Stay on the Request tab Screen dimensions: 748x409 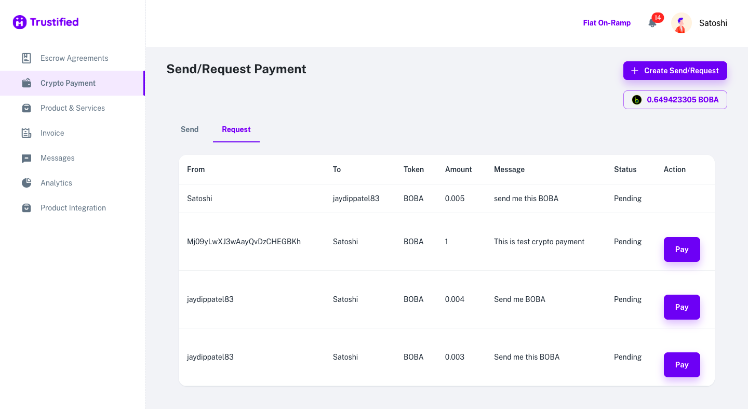pos(236,129)
